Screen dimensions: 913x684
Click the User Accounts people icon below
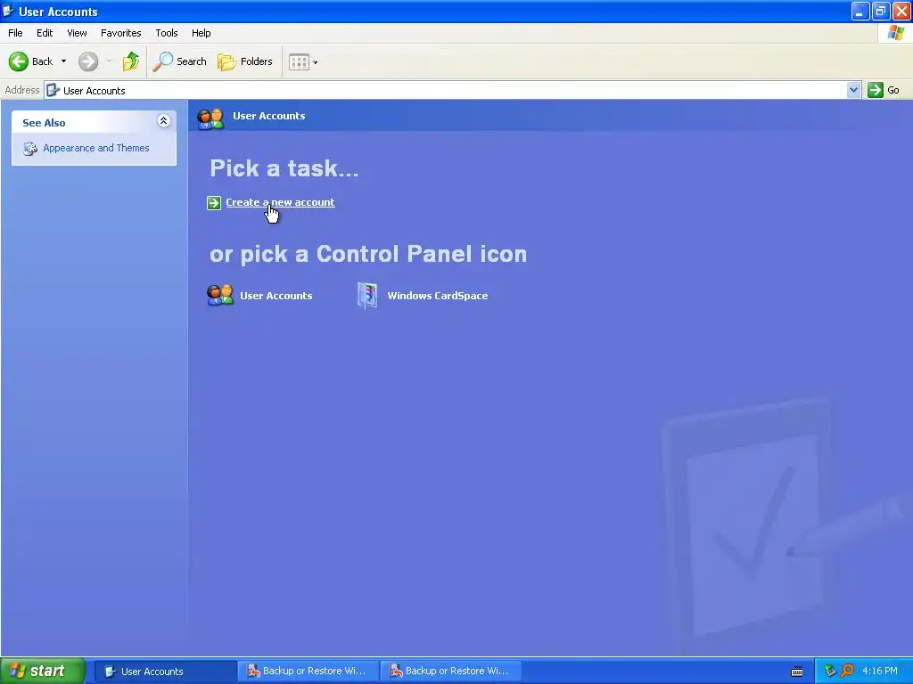tap(220, 296)
